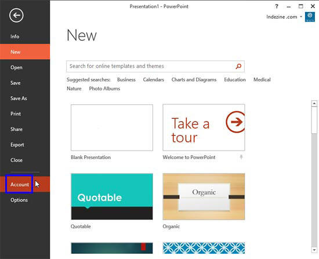The width and height of the screenshot is (319, 259).
Task: Click the scrollbar up arrow
Action: click(x=314, y=104)
